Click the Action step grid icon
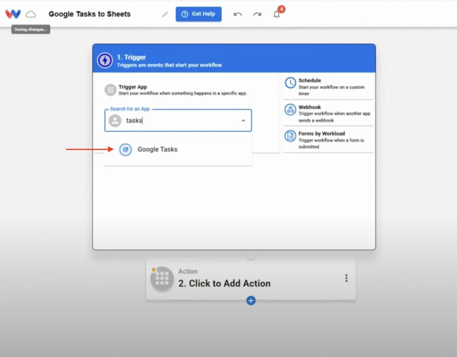Viewport: 457px width, 357px height. click(162, 278)
